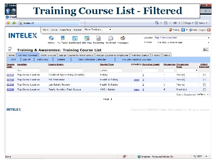The width and height of the screenshot is (216, 162).
Task: Expand the browser Tools menu arrow
Action: click(206, 23)
